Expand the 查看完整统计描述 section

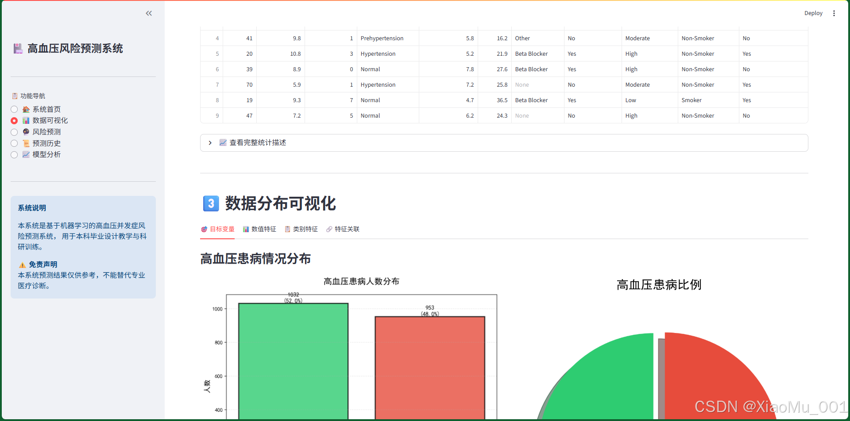point(210,142)
